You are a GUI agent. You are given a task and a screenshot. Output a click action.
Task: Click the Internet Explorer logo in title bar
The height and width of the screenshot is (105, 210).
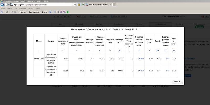coord(1,1)
